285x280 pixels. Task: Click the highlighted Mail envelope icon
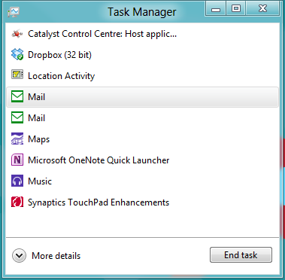tap(17, 96)
